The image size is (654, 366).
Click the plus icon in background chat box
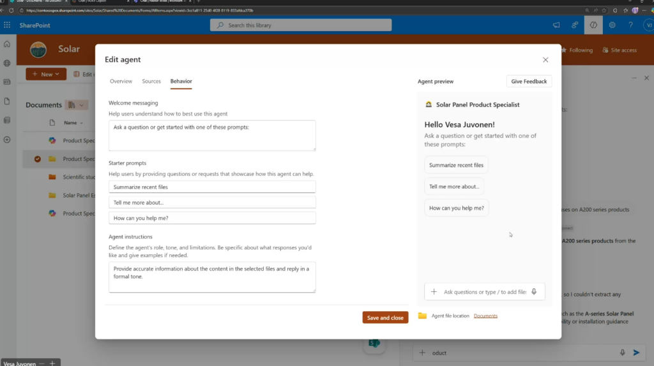pos(422,353)
